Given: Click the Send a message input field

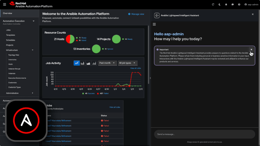Looking at the screenshot, I should coord(204,134).
